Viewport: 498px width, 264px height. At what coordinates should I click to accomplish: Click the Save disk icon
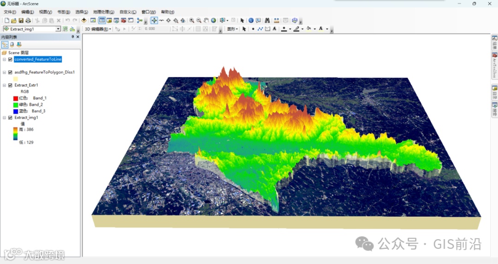click(21, 20)
